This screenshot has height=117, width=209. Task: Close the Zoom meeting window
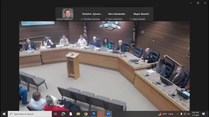point(205,3)
